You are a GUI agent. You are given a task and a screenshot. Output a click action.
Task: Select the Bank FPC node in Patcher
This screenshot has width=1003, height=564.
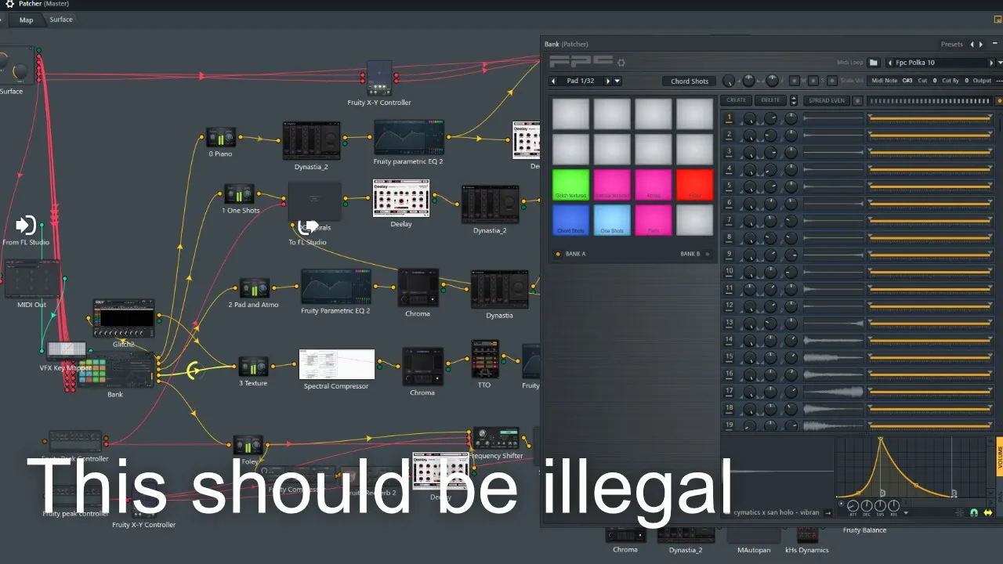[x=116, y=371]
